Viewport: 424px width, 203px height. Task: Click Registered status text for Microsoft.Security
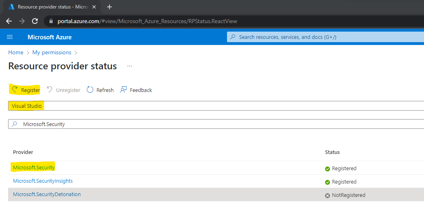[x=344, y=169]
